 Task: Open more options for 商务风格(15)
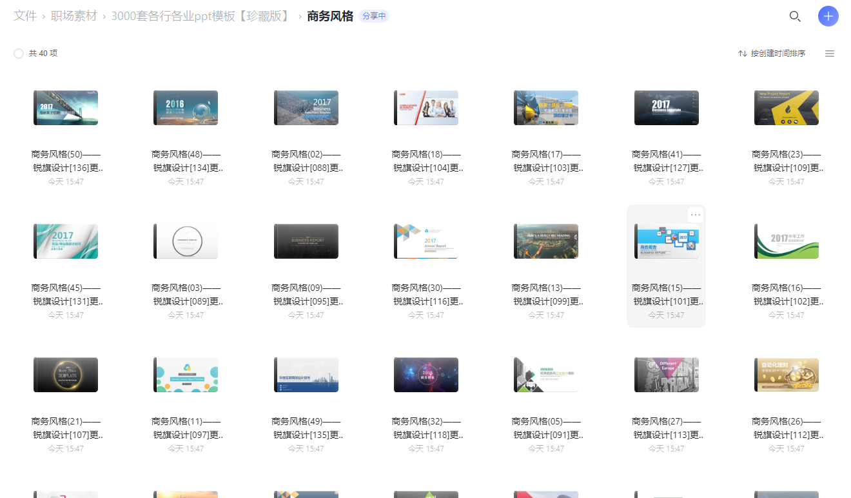[695, 215]
